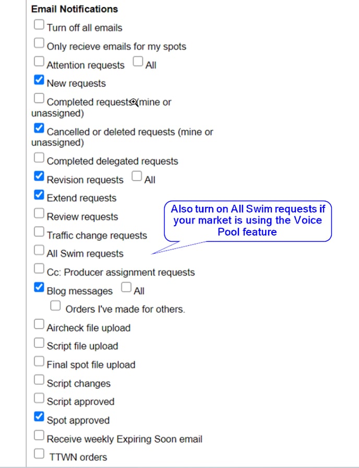This screenshot has height=468, width=359.
Task: Enable the Review requests checkbox
Action: click(x=39, y=213)
